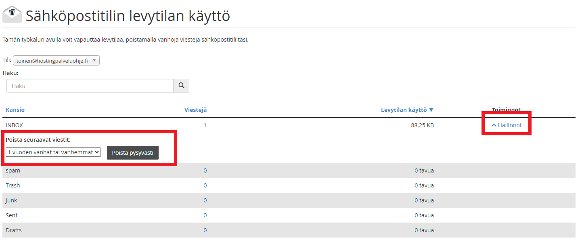582x244 pixels.
Task: Select the Junk folder row
Action: click(x=11, y=200)
